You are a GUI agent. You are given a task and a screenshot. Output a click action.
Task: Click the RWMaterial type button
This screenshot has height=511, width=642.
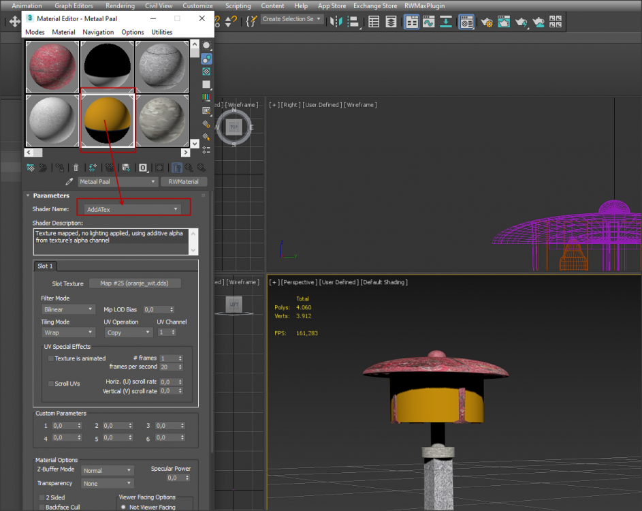click(184, 182)
